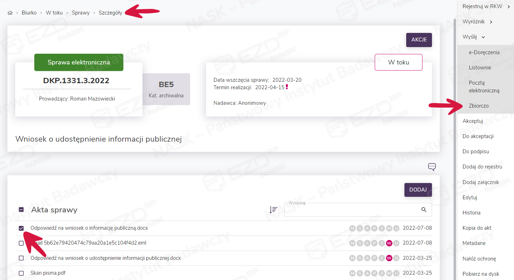Select the checkbox for Skan pisma.pdf

[x=21, y=273]
